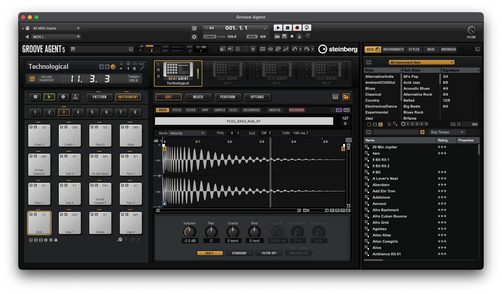
Task: Open the STYLES tab in right panel
Action: (x=414, y=49)
